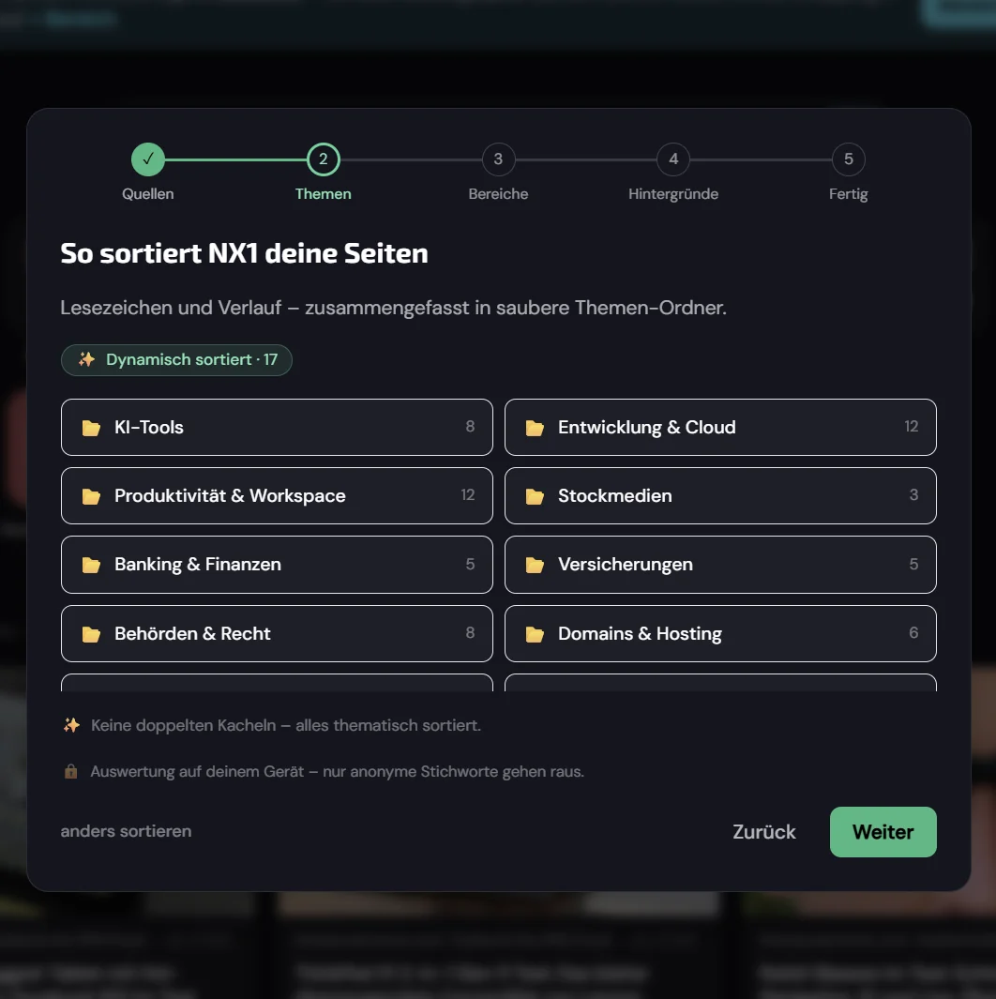
Task: Click the Lesezeichen und Verlauf subtitle text
Action: coord(394,308)
